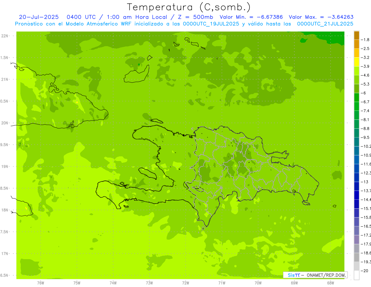Click the '-8.8' colorbar label
Screen dimensions: 371x287
pyautogui.click(x=365, y=129)
